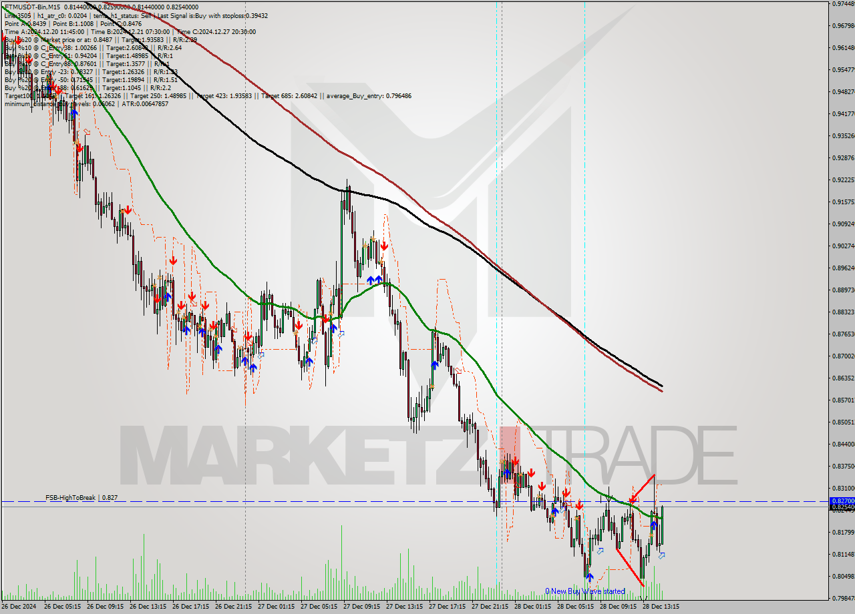Click the 'Time A:2024.12.20 11:45:00' line
Screen dimensions: 855x614
(44, 31)
